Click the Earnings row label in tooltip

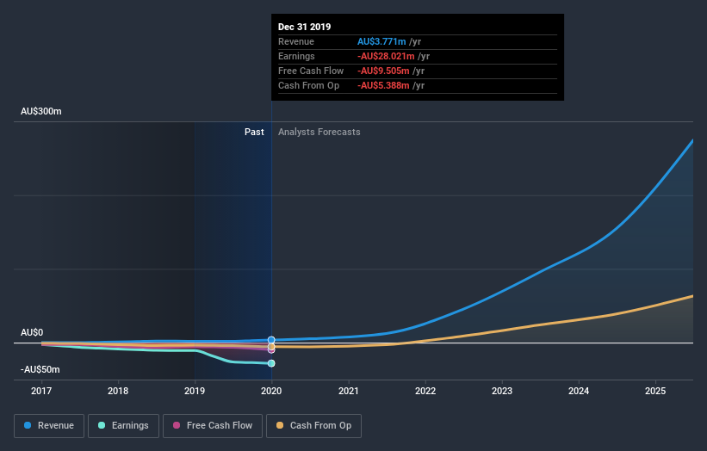pyautogui.click(x=296, y=56)
